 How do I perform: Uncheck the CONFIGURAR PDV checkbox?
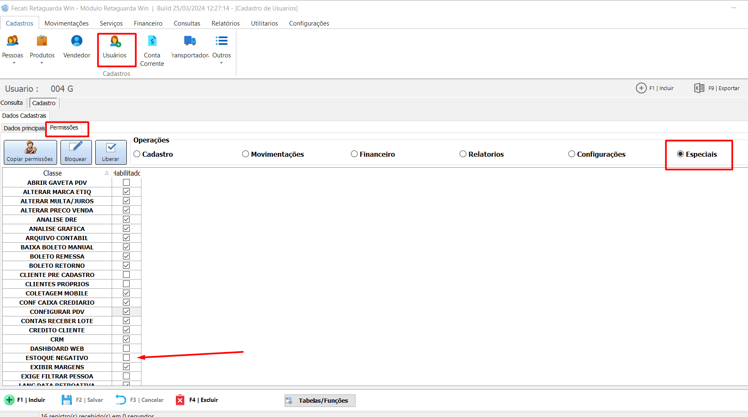126,311
